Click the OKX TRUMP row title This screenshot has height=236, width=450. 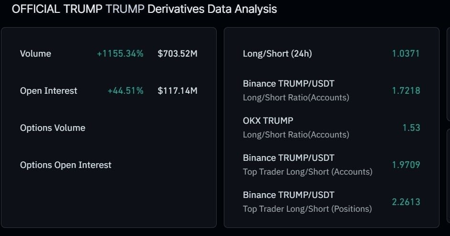[268, 121]
